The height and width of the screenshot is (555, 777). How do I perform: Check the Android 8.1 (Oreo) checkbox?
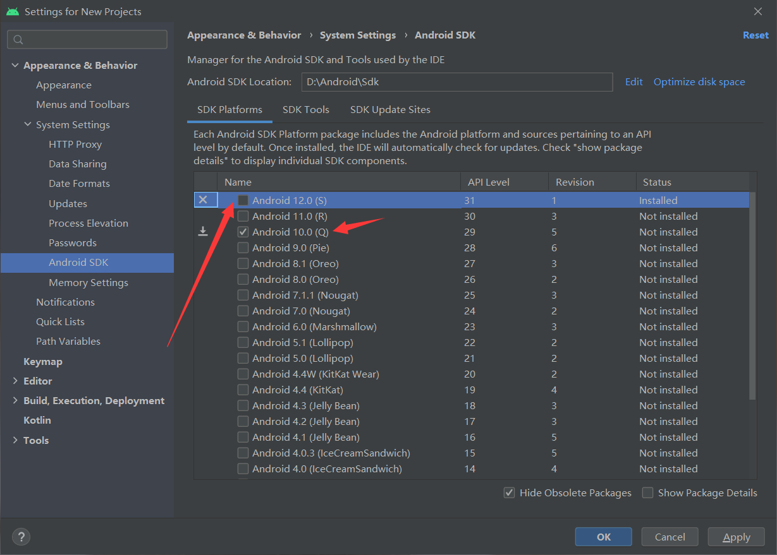243,263
